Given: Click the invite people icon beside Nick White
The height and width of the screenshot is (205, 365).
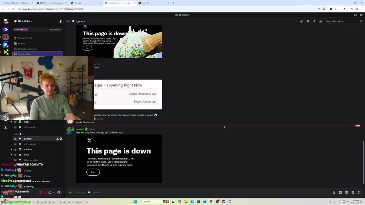Looking at the screenshot, I should [x=61, y=21].
